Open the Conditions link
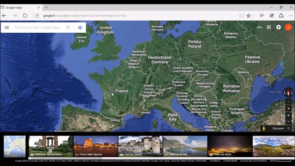 tap(215, 161)
